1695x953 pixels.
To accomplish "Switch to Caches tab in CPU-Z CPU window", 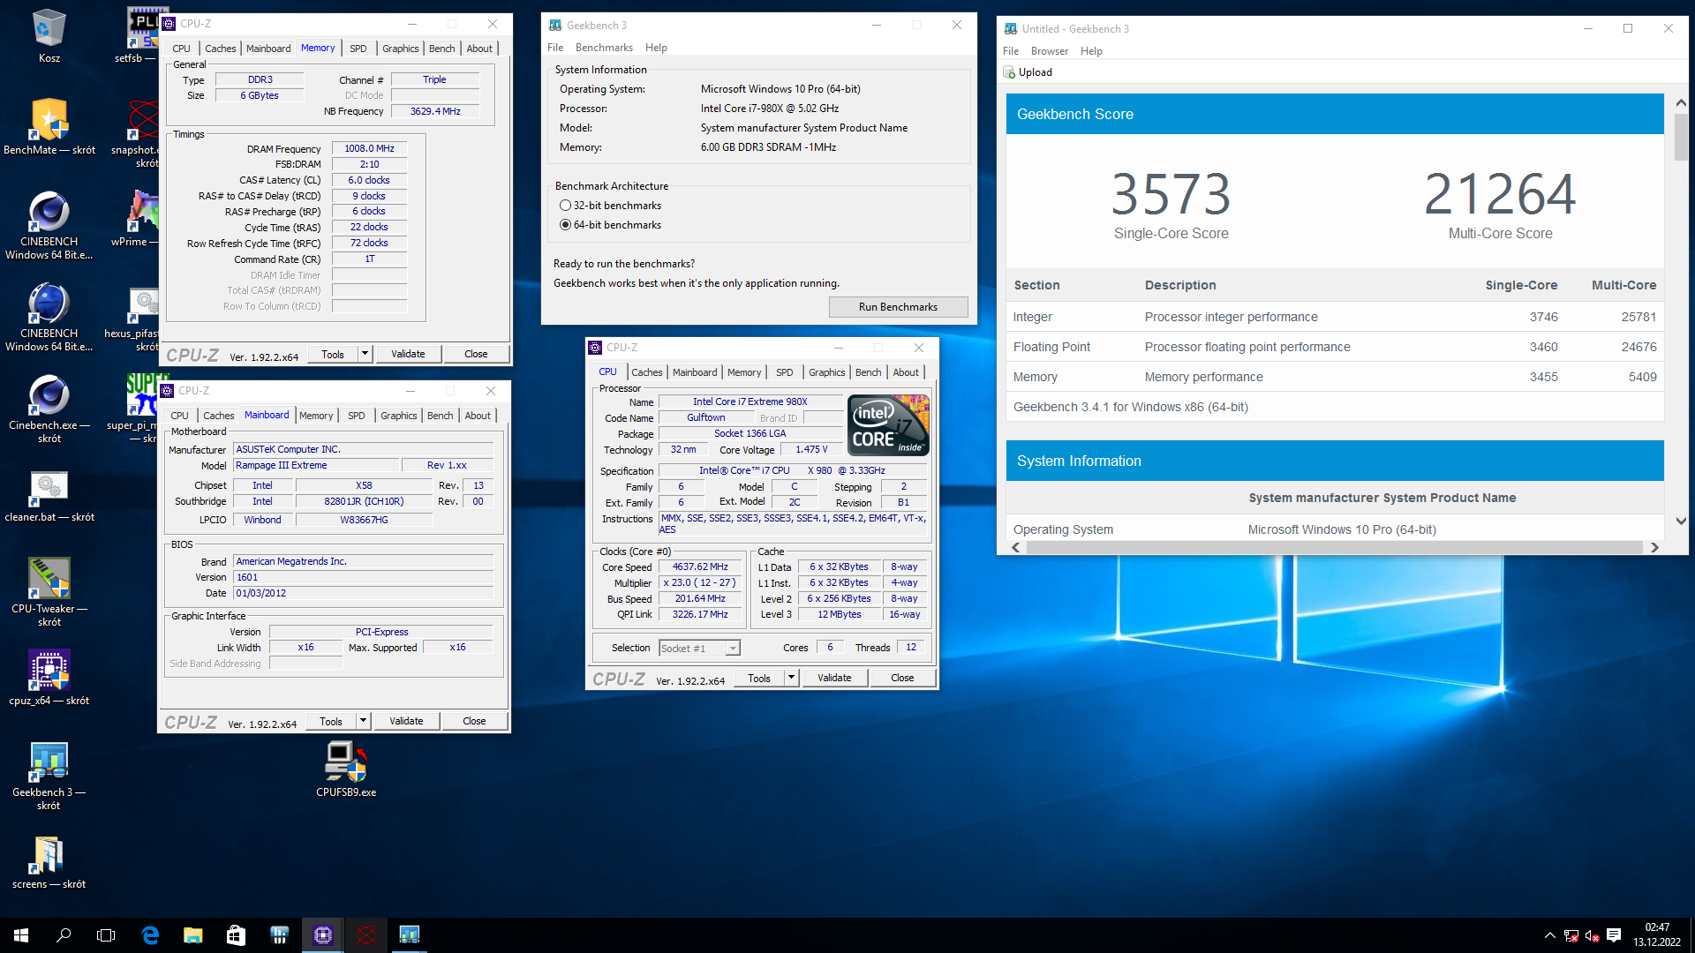I will [646, 372].
